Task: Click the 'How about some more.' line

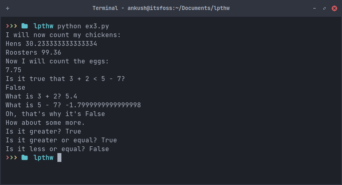Action: 45,123
